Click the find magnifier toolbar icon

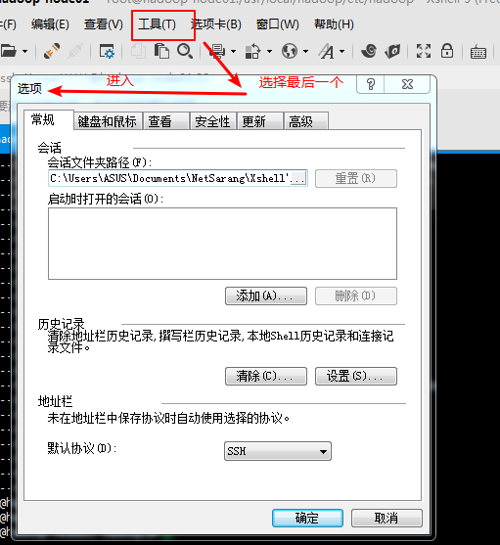185,51
